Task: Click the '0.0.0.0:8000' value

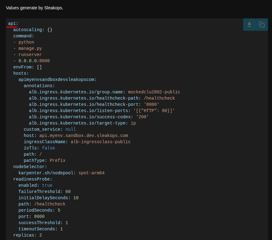Action: tap(34, 61)
